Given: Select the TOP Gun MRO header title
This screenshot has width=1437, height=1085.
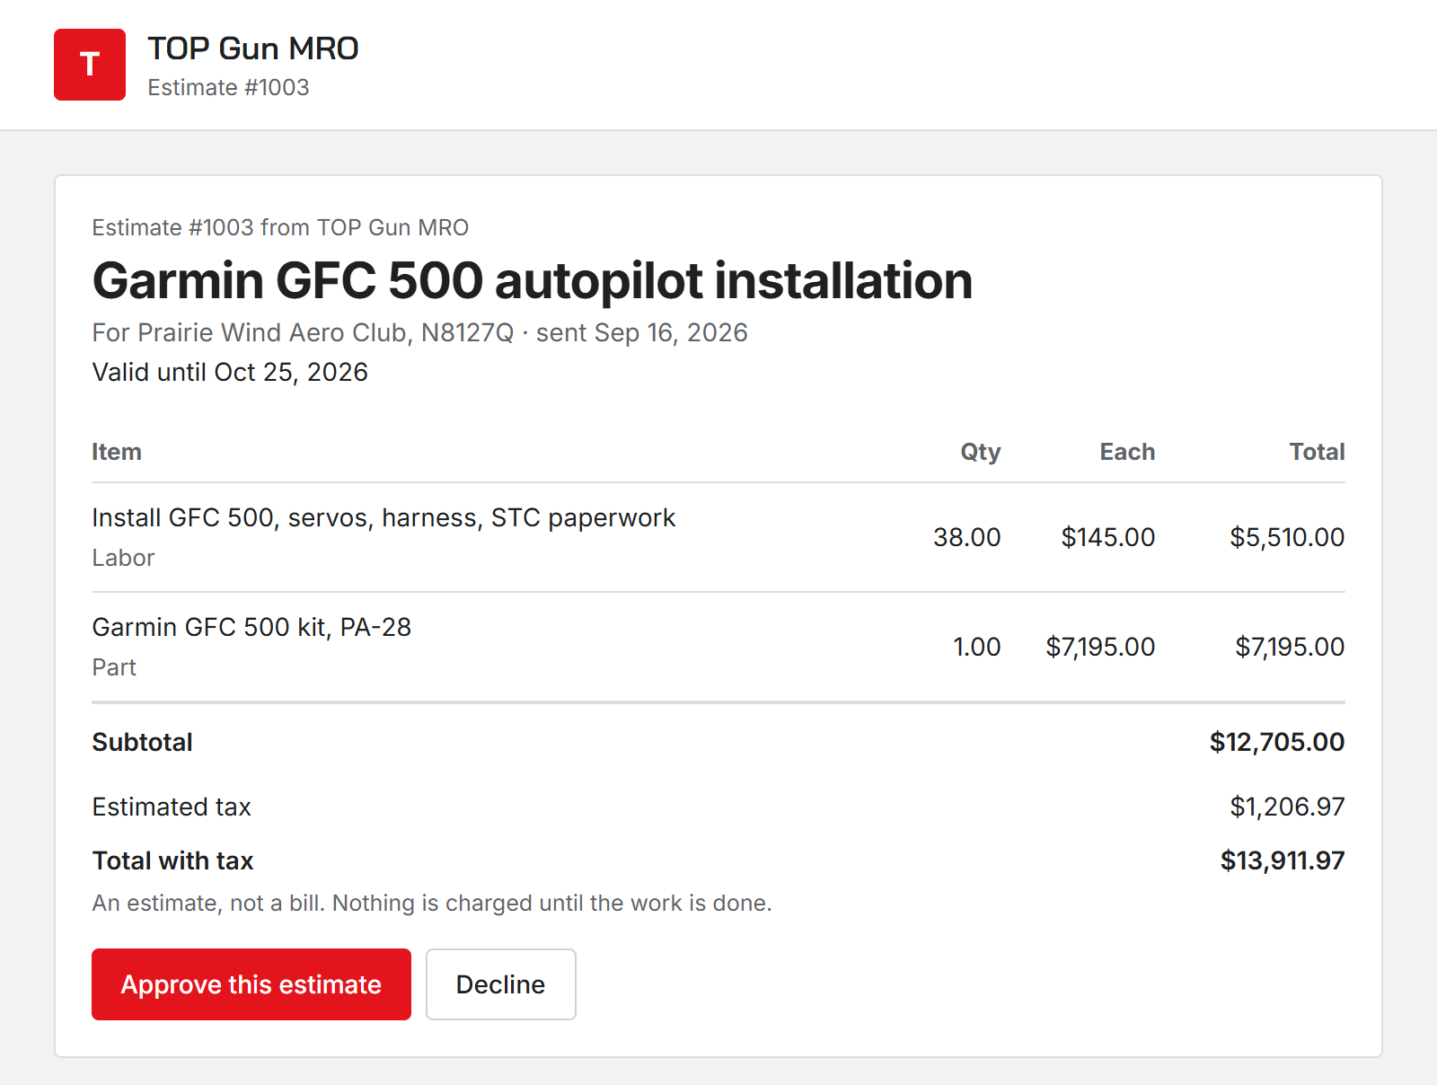Looking at the screenshot, I should click(x=253, y=49).
